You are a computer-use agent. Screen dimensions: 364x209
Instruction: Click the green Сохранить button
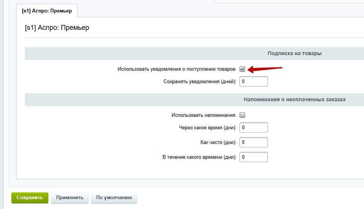click(30, 198)
